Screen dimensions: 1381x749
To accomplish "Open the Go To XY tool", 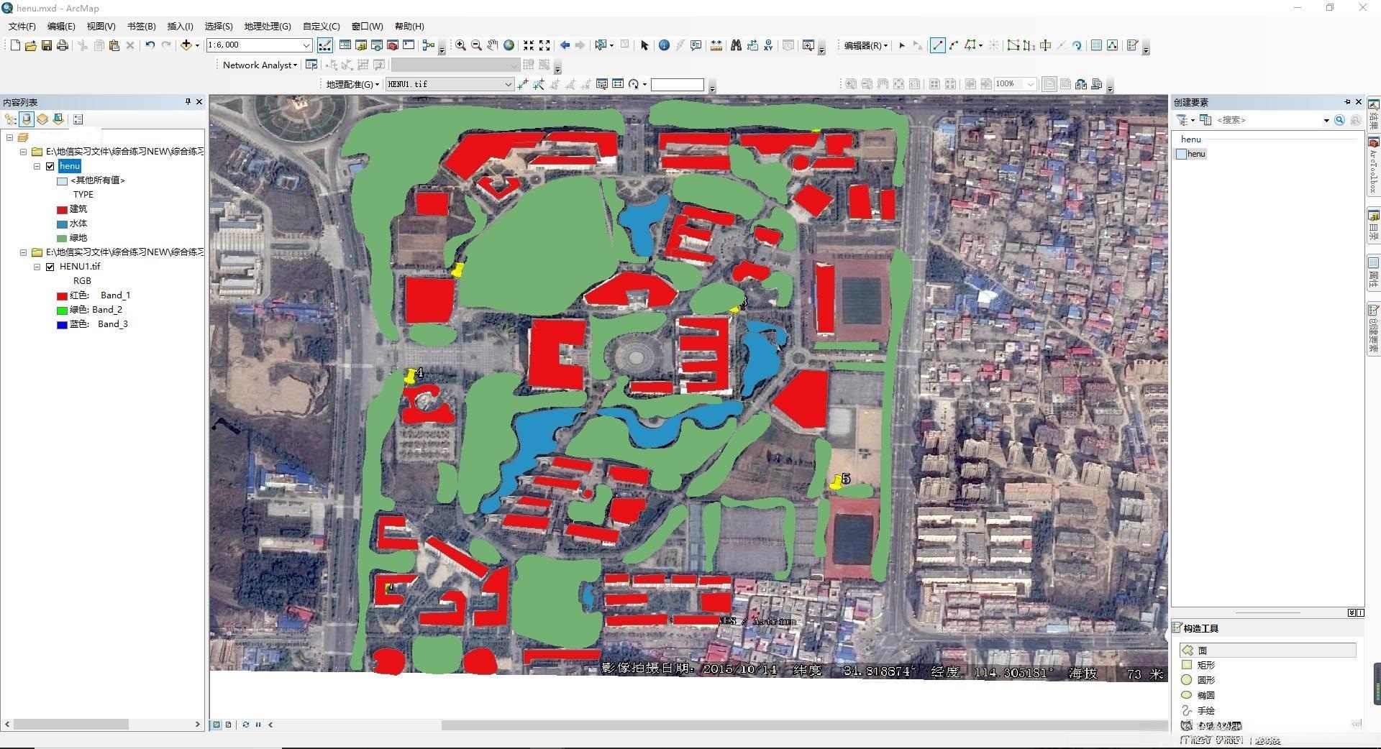I will click(x=768, y=45).
